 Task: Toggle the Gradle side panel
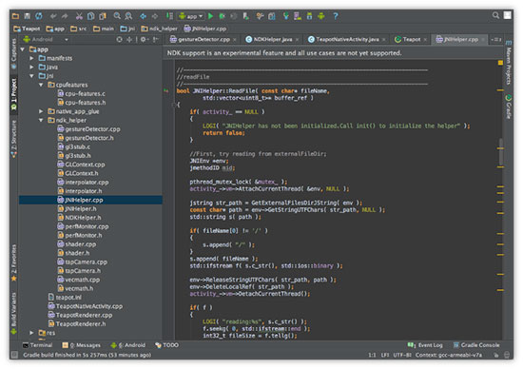pyautogui.click(x=509, y=107)
